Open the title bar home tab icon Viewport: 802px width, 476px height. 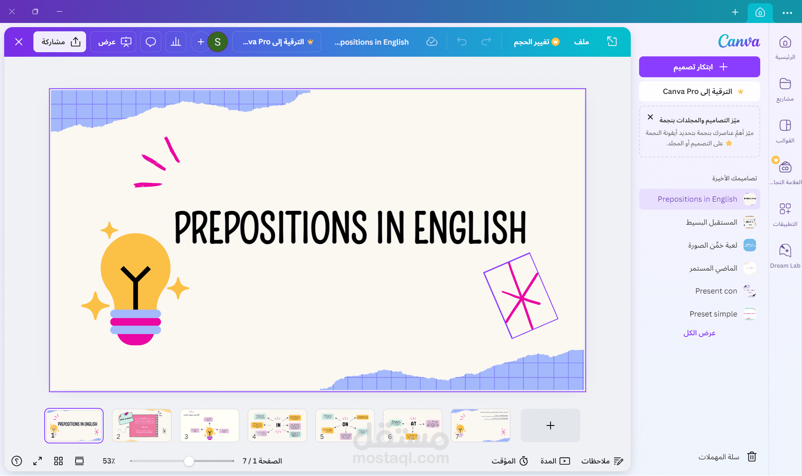[x=760, y=13]
